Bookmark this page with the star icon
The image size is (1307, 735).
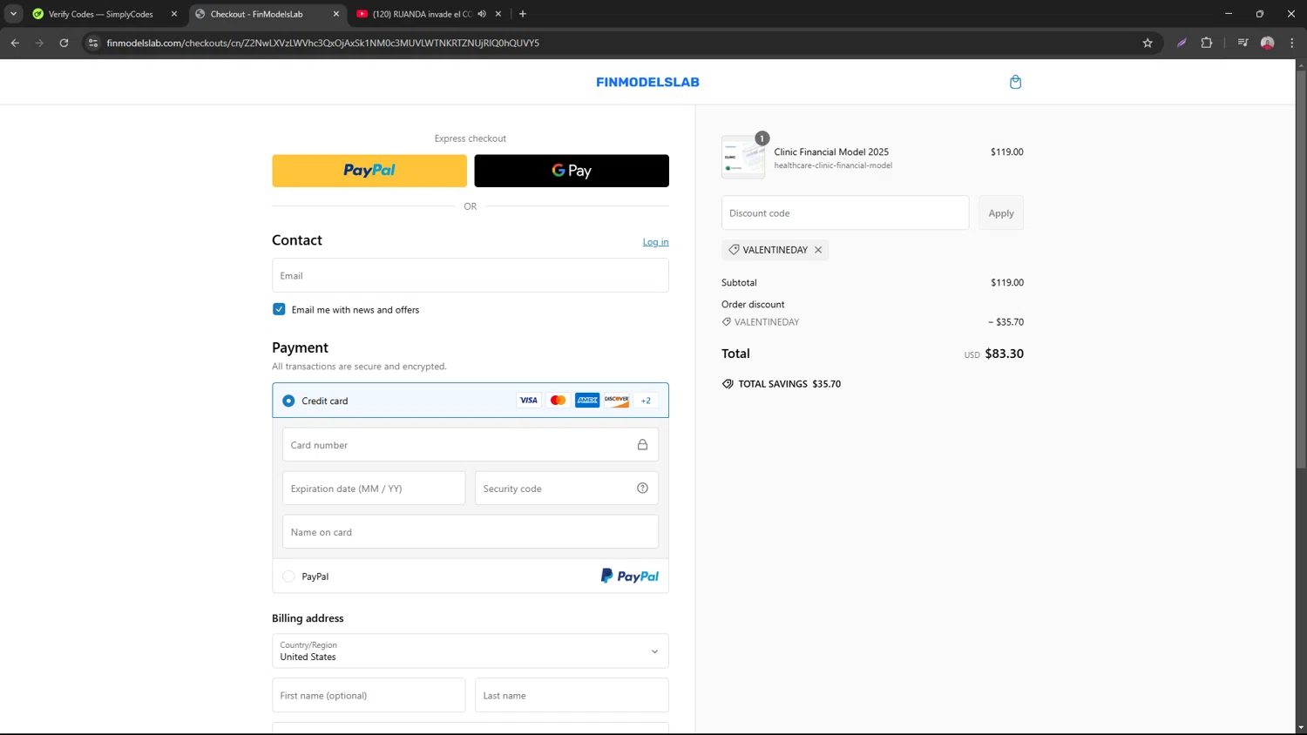pos(1148,43)
